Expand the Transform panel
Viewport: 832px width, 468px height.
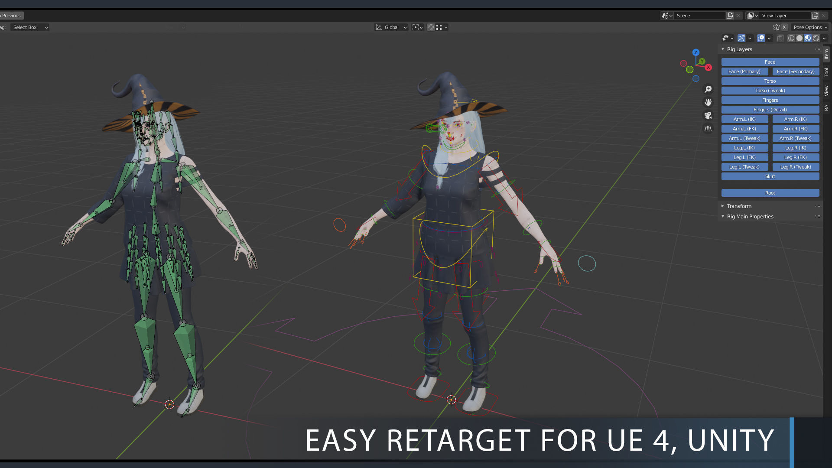(x=739, y=206)
